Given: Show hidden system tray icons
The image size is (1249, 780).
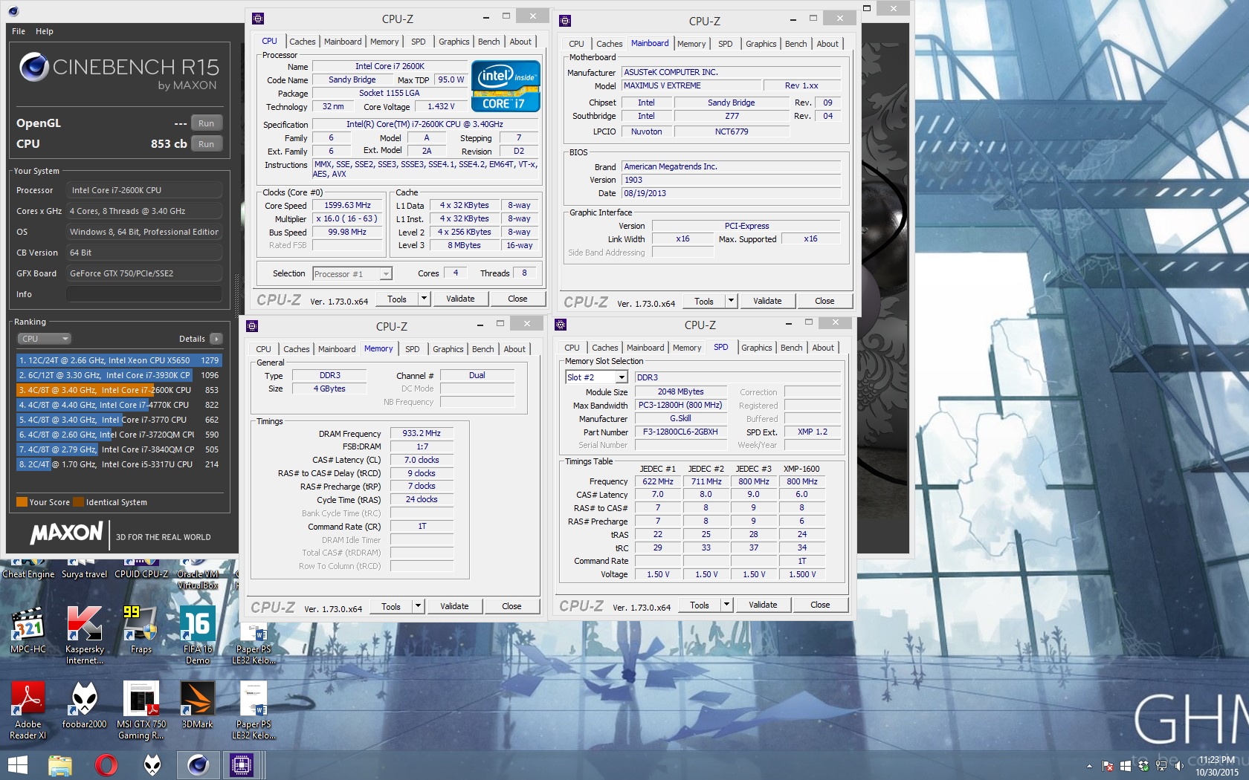Looking at the screenshot, I should (x=1090, y=766).
